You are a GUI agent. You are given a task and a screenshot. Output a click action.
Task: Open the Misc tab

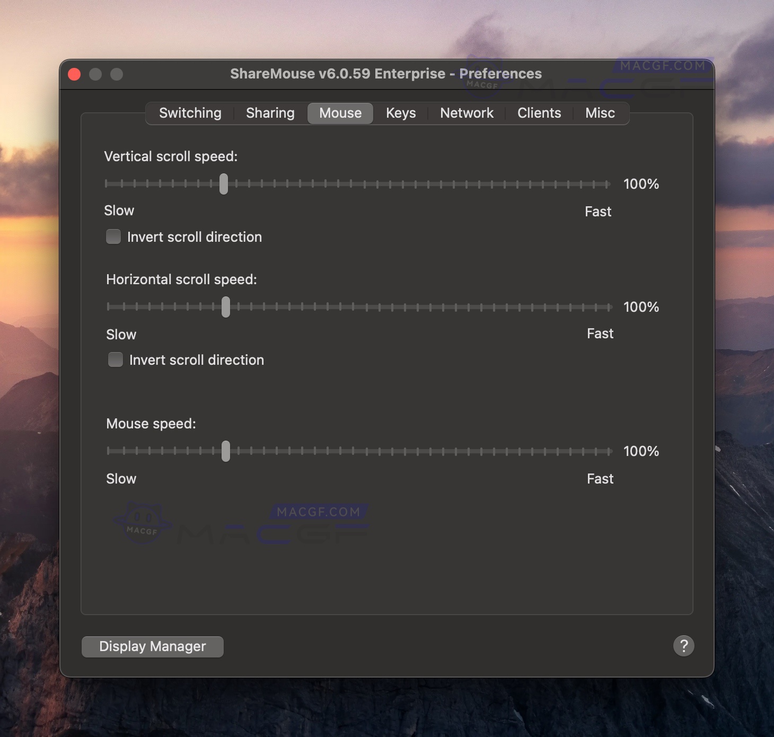(600, 113)
